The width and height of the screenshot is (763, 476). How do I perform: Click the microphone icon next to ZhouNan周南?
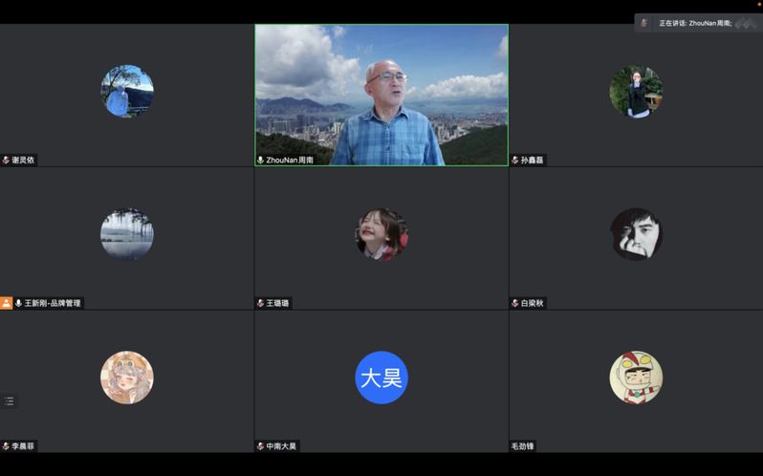click(260, 160)
